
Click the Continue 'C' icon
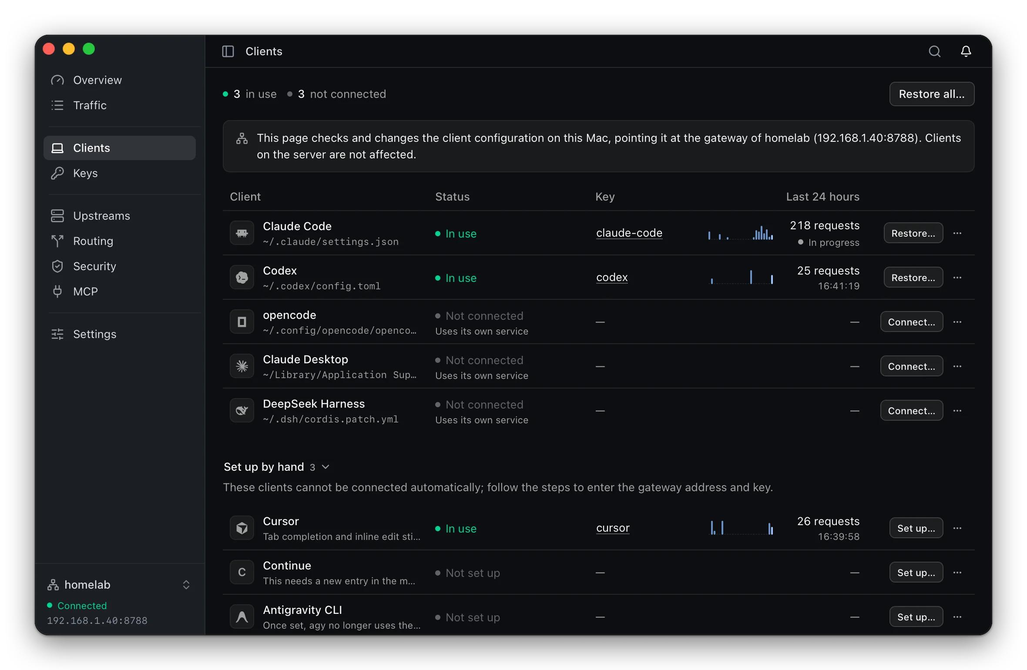242,573
